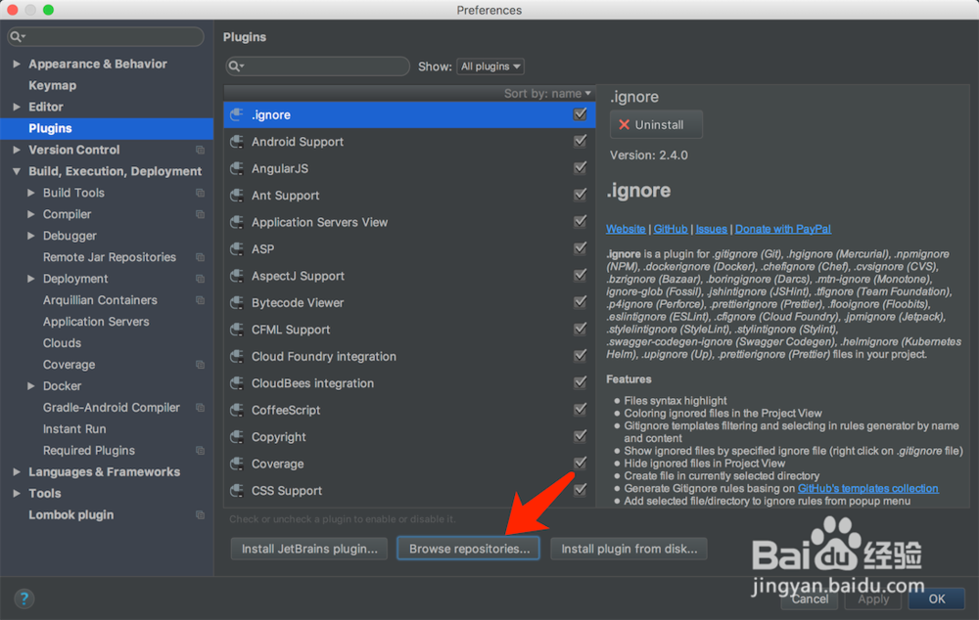
Task: Click the plugin icon beside Copyright
Action: coord(237,436)
